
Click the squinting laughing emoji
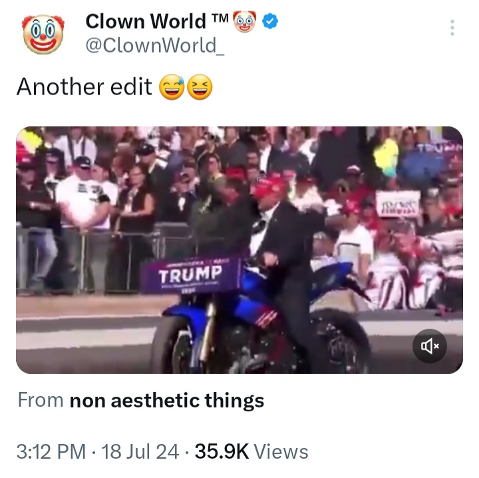tap(198, 87)
